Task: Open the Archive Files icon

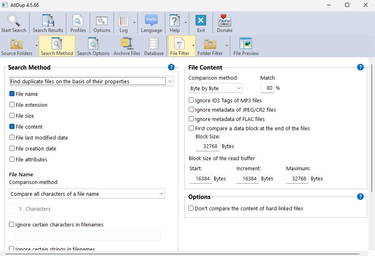Action: (126, 44)
